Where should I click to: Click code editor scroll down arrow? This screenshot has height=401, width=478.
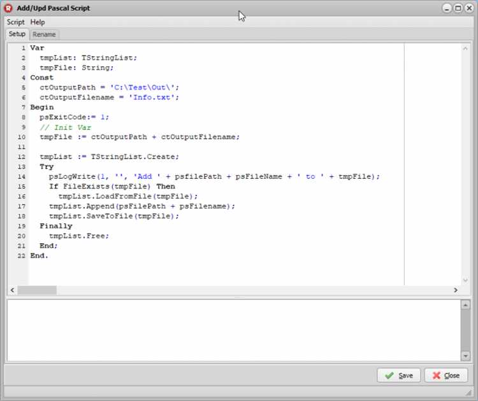pos(465,280)
